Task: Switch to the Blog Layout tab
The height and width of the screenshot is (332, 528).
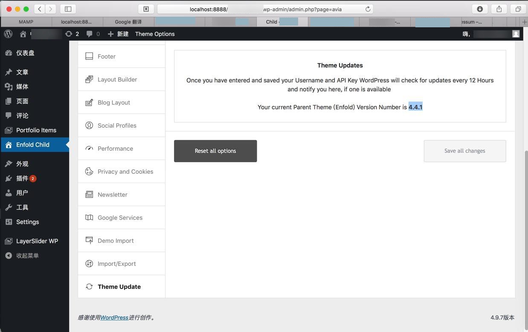Action: (x=122, y=102)
